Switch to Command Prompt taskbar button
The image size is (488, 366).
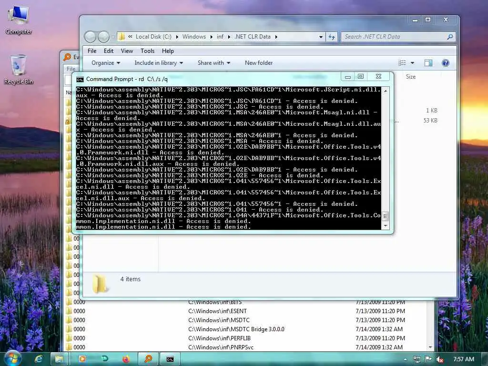click(x=170, y=359)
